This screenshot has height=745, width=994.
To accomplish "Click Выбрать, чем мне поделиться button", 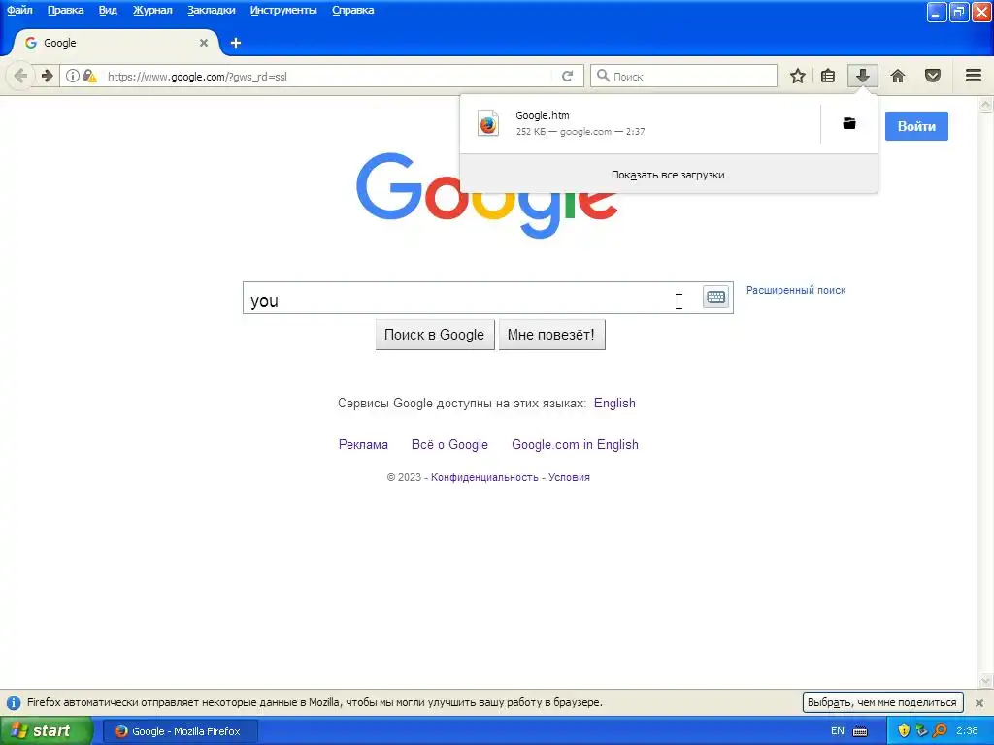I will click(x=882, y=702).
